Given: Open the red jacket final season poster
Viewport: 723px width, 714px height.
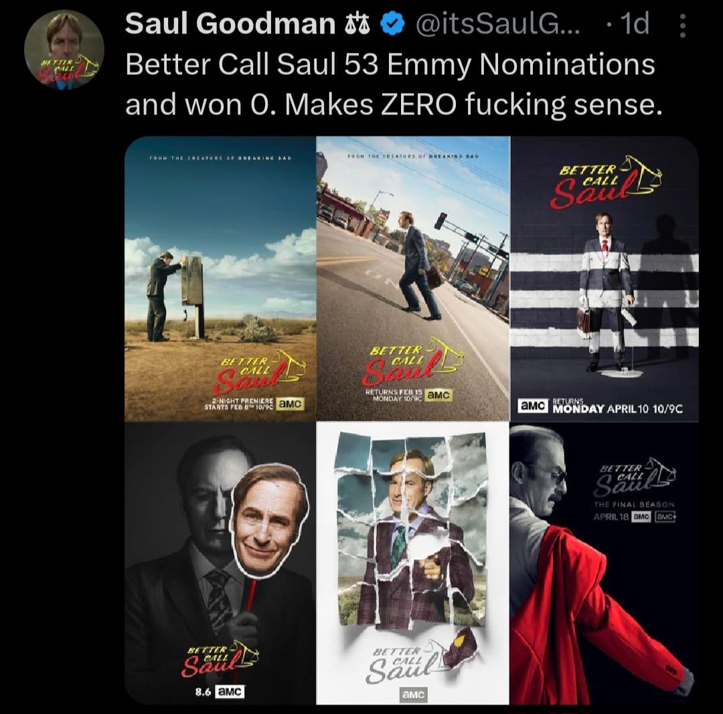Looking at the screenshot, I should click(x=605, y=563).
